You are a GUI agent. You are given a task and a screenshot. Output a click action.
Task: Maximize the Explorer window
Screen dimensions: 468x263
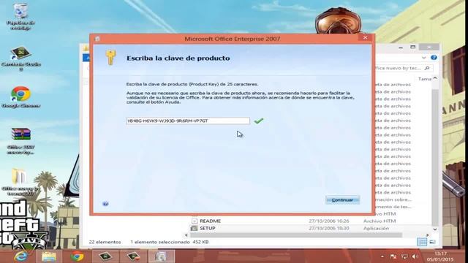coord(412,47)
